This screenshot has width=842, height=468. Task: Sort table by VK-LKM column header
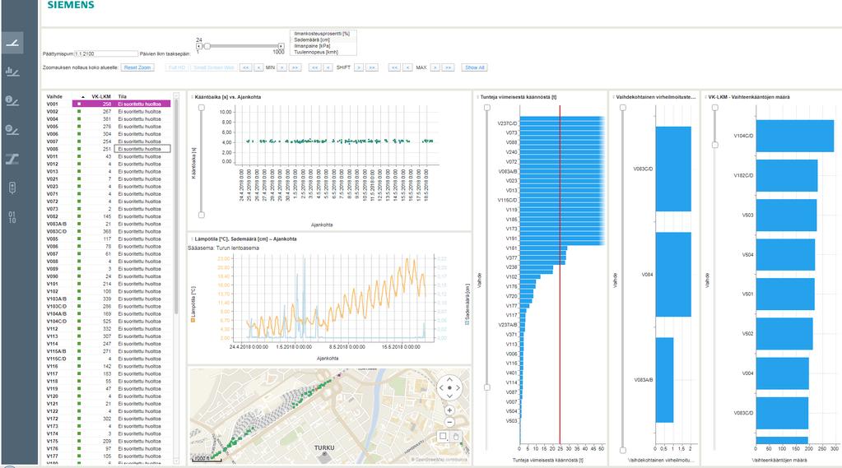101,96
